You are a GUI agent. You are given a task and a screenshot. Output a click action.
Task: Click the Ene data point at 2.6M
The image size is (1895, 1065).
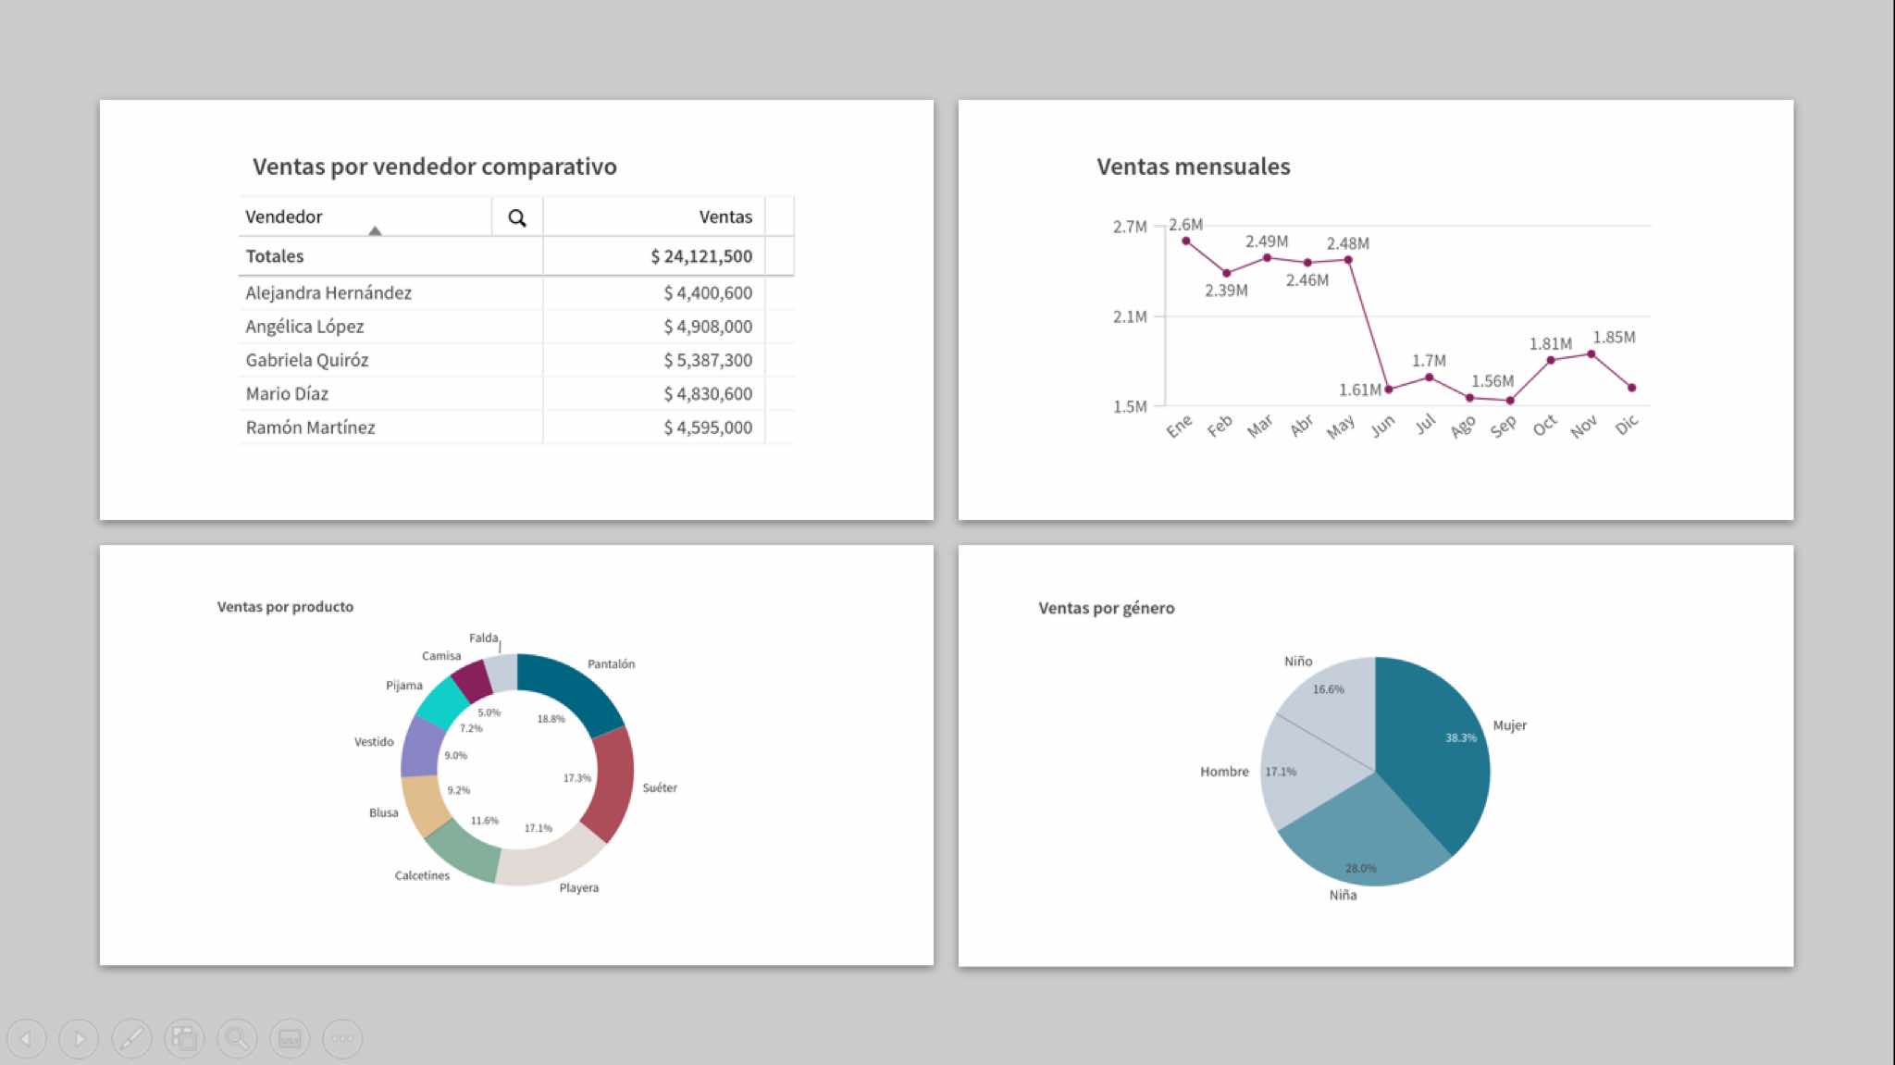tap(1185, 241)
